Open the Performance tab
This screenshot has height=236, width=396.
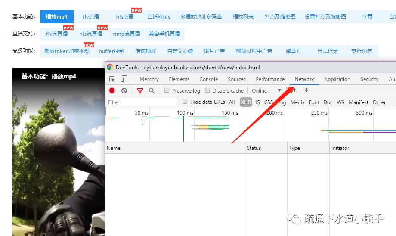point(270,79)
